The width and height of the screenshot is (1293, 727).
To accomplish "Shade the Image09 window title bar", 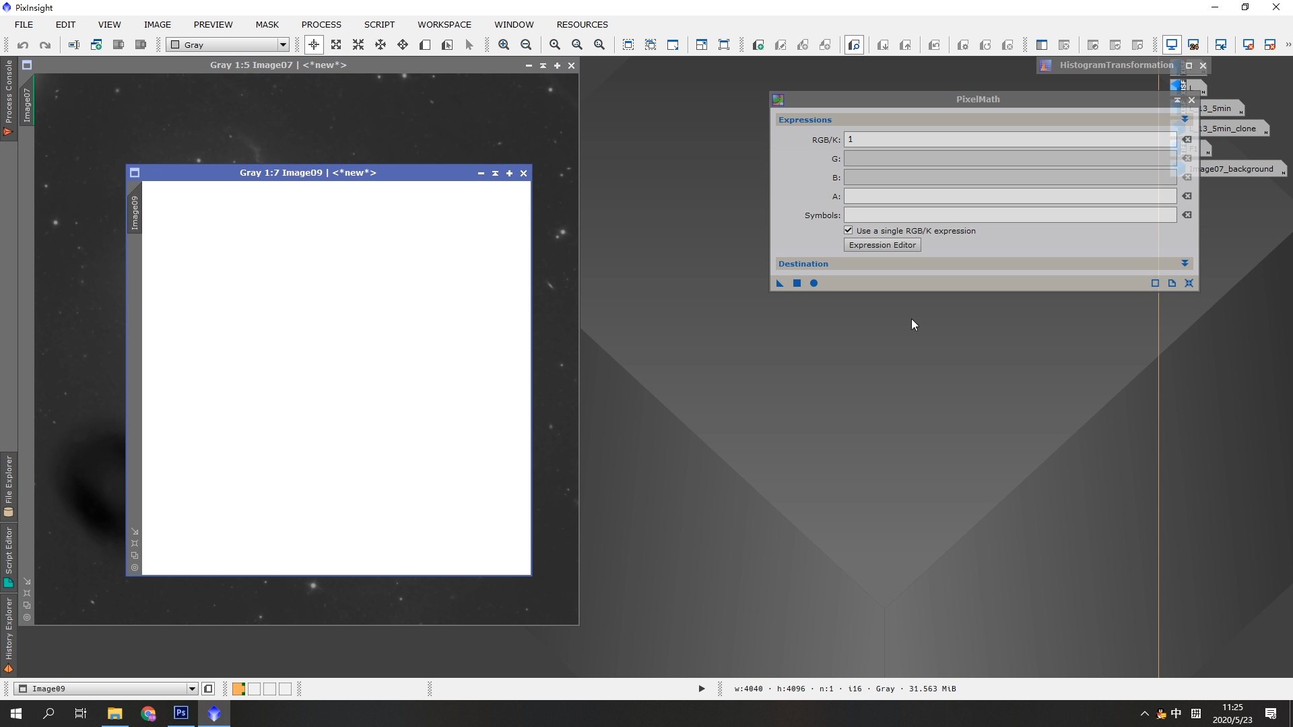I will [x=495, y=173].
